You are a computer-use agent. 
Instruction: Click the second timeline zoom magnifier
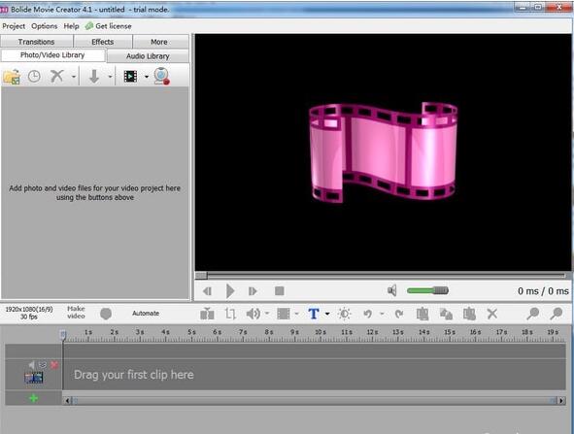tap(557, 314)
